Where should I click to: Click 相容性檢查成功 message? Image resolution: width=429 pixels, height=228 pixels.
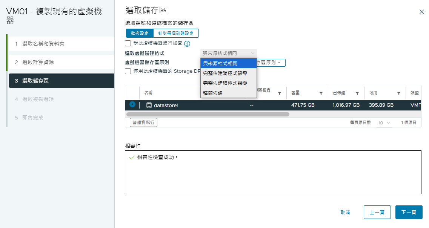(x=157, y=158)
